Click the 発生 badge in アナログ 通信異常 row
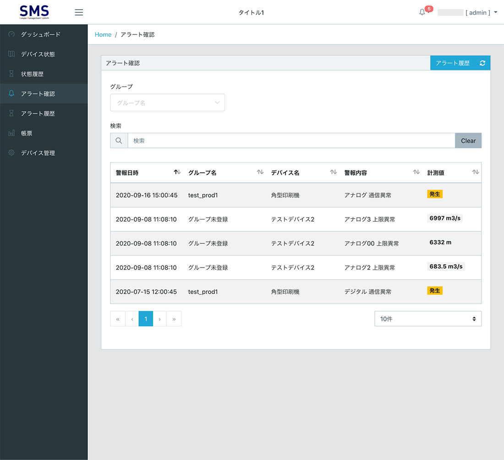The width and height of the screenshot is (504, 460). [434, 194]
